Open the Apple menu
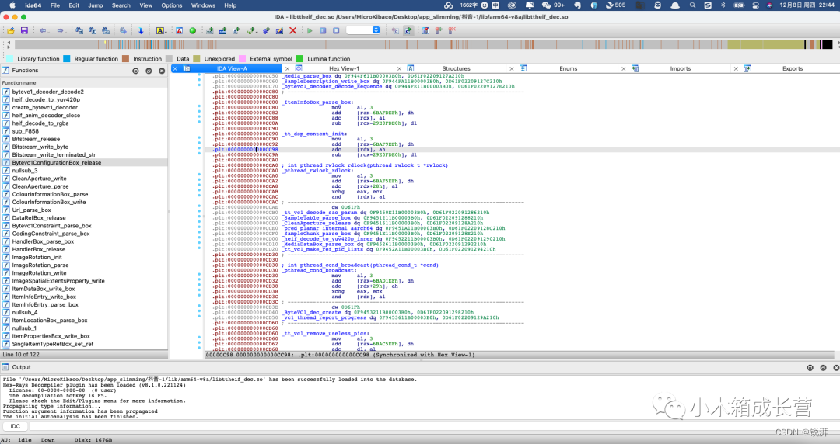This screenshot has height=444, width=840. click(12, 5)
